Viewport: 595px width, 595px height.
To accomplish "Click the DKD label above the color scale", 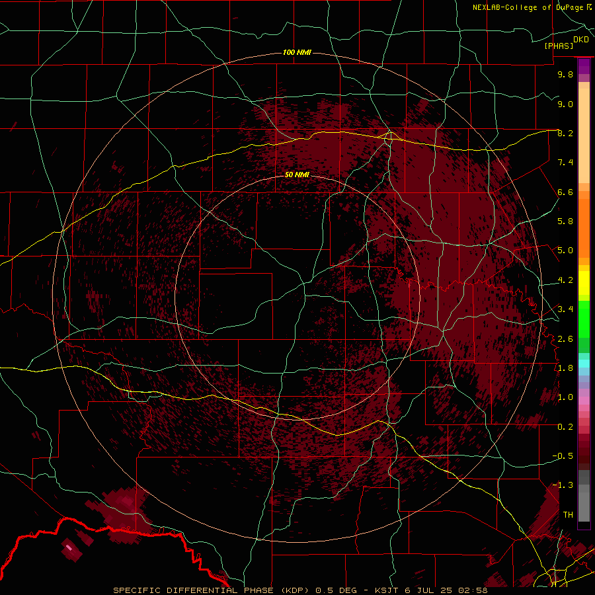I will click(581, 39).
